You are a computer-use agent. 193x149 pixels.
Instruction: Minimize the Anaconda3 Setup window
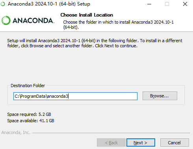pyautogui.click(x=149, y=4)
